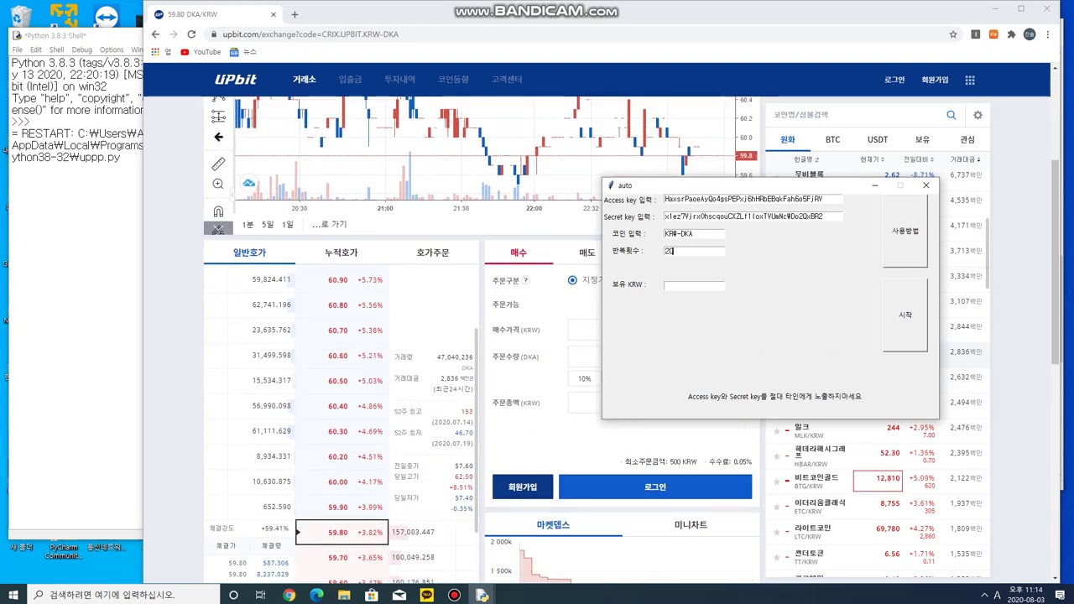Click 로그인 link in Upbit header

click(x=894, y=80)
